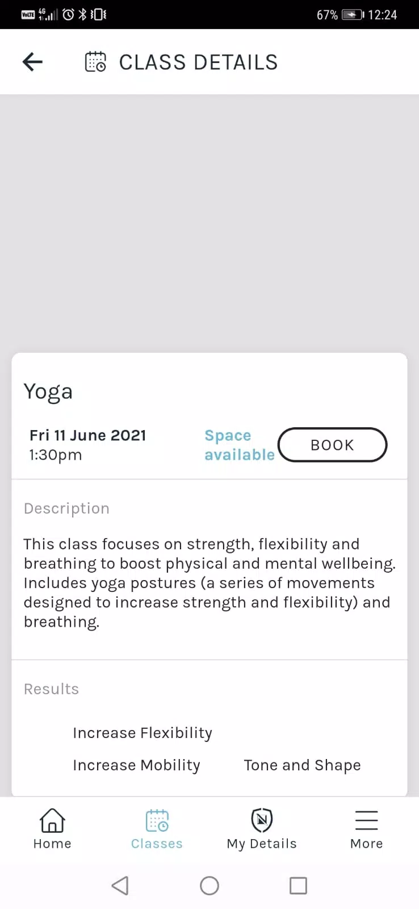Viewport: 419px width, 909px height.
Task: Open the More hamburger menu icon
Action: [x=367, y=820]
